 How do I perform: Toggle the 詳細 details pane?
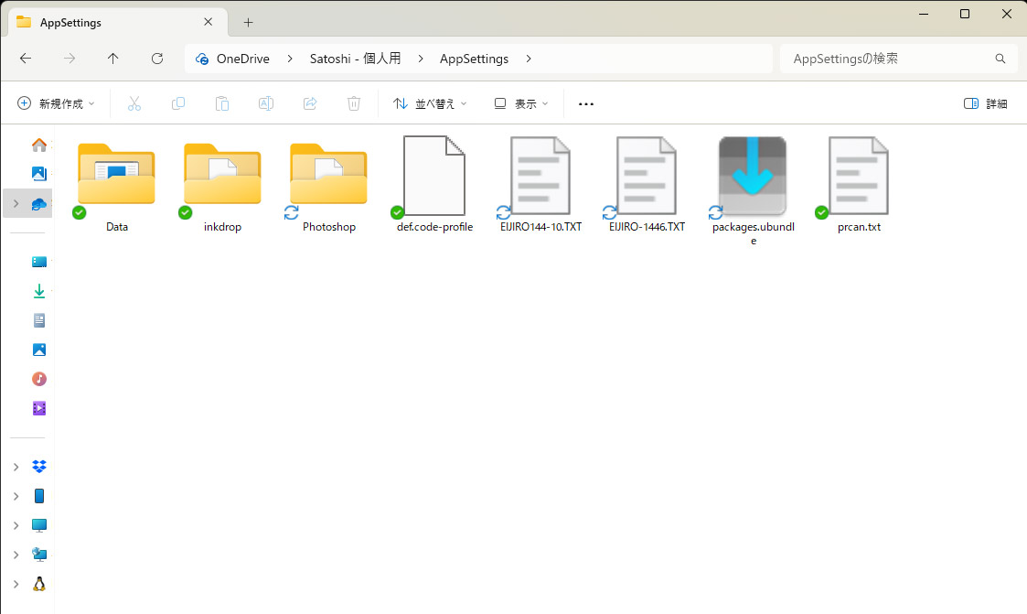[986, 103]
